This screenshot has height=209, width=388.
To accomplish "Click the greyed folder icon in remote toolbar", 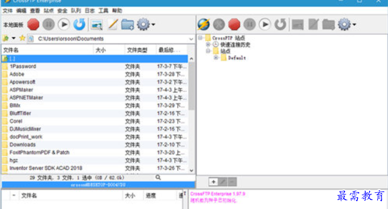I will pyautogui.click(x=328, y=24).
